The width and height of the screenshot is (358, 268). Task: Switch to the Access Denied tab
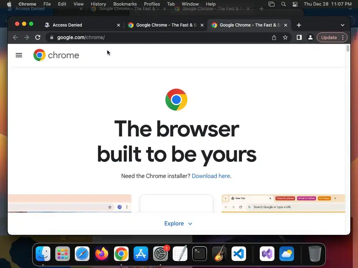(x=82, y=25)
